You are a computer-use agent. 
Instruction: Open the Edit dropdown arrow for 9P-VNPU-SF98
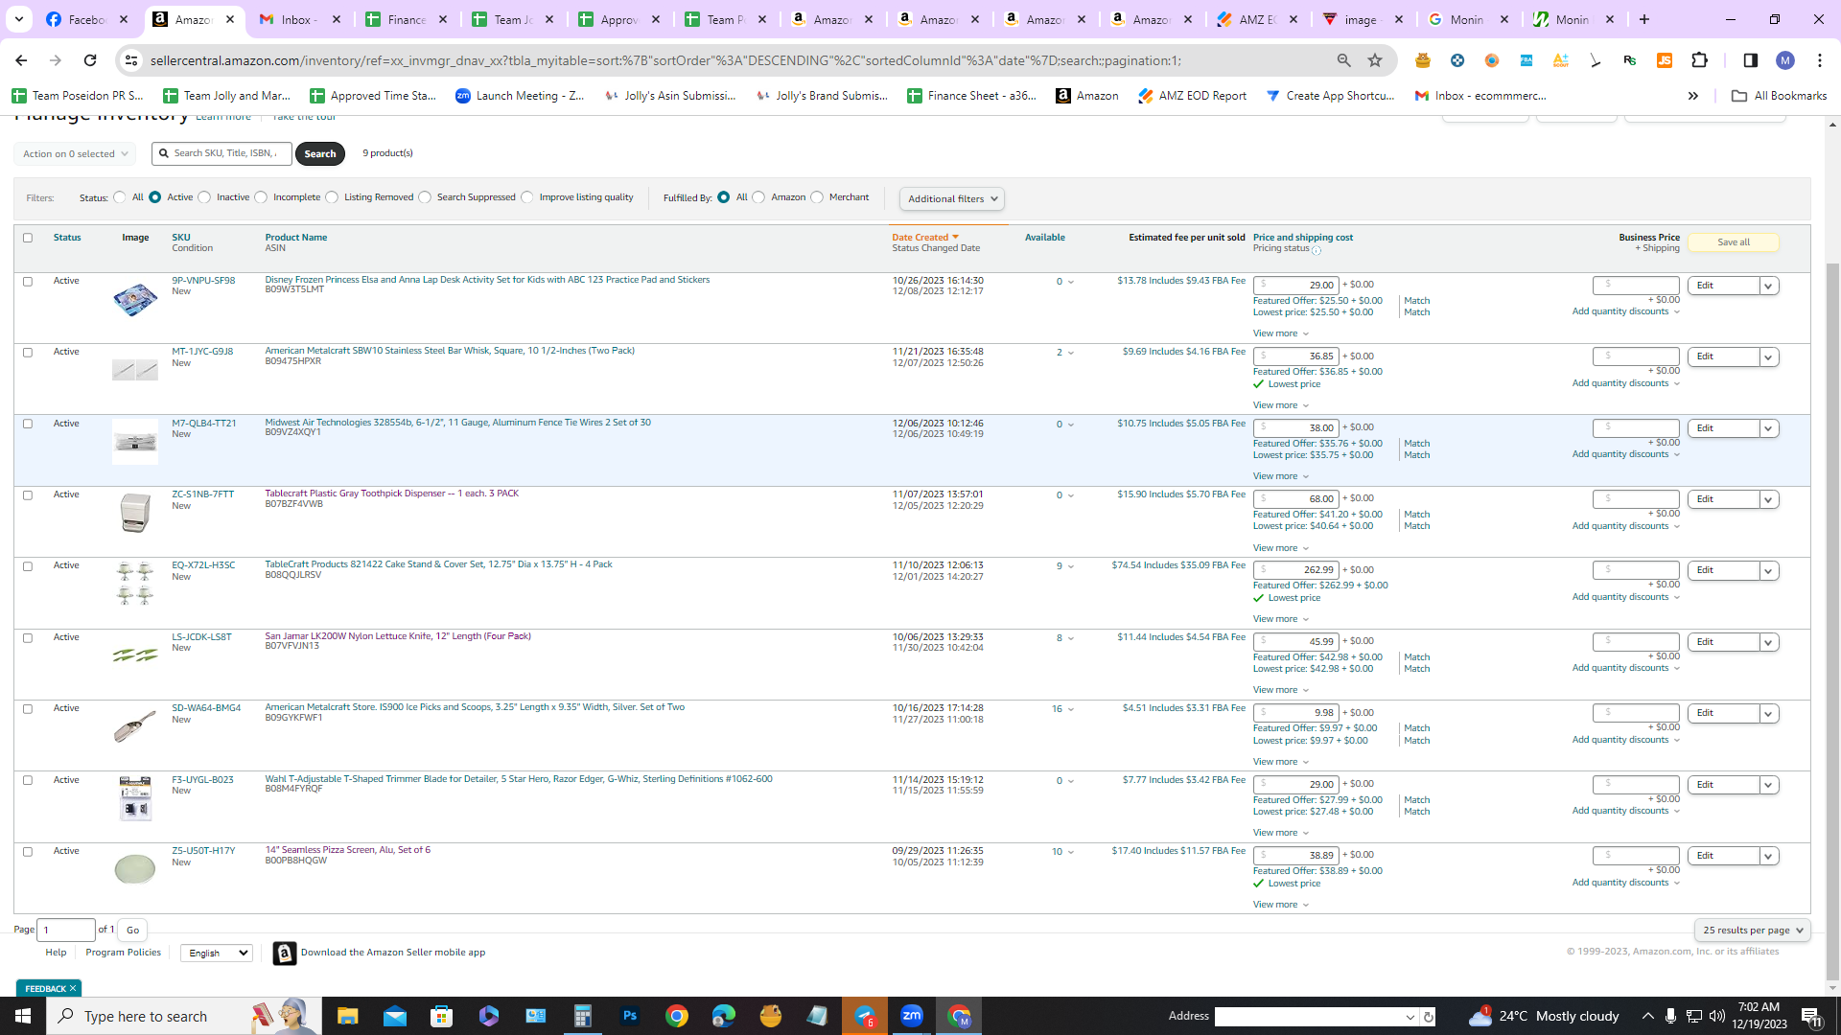coord(1769,286)
